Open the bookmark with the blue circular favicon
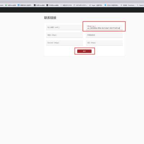 coord(112,5)
